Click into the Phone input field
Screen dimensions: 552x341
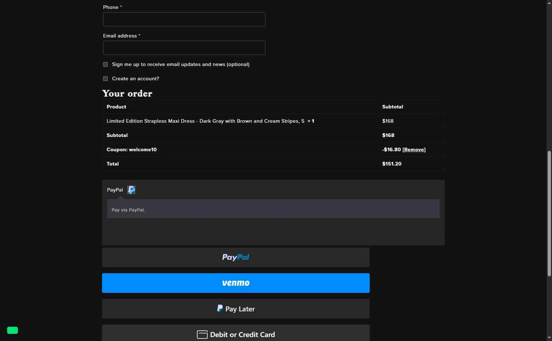pyautogui.click(x=184, y=19)
